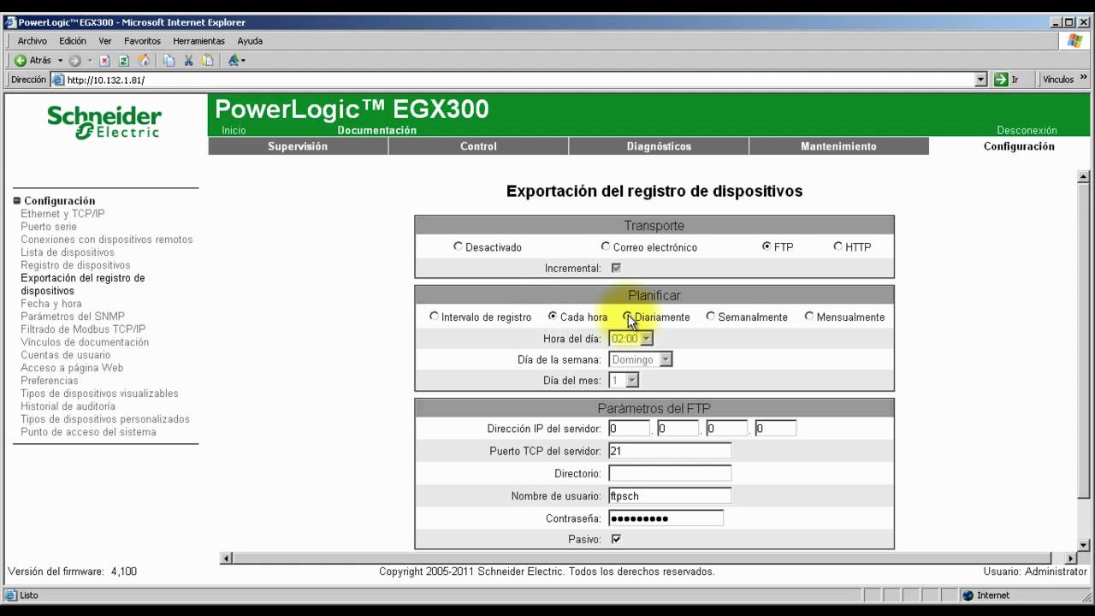Open Ethernet y TCP/IP settings
Viewport: 1095px width, 616px height.
[62, 214]
